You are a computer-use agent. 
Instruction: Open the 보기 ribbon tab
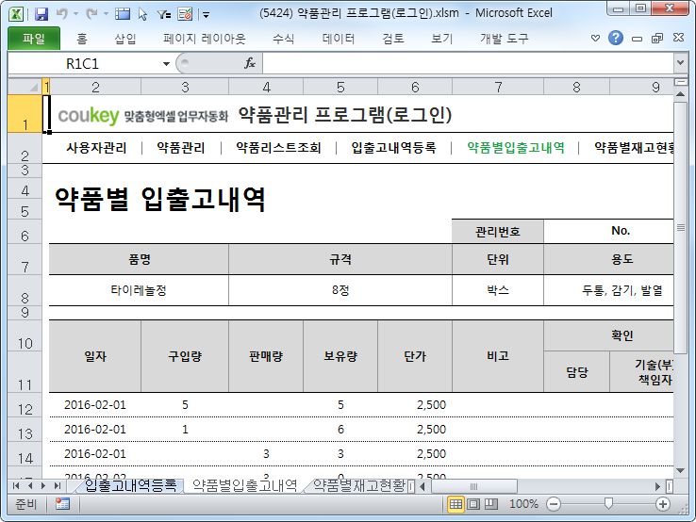point(441,39)
